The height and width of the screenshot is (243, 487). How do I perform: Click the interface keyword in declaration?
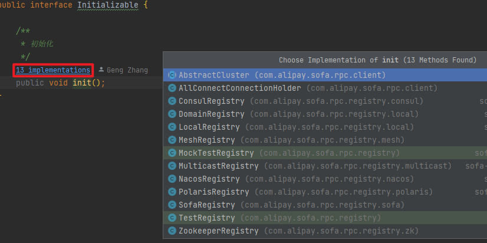51,5
